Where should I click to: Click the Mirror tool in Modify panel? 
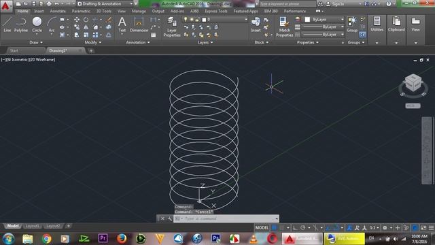tap(86, 27)
